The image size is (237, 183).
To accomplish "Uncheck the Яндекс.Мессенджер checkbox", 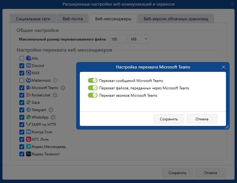I will pyautogui.click(x=22, y=147).
